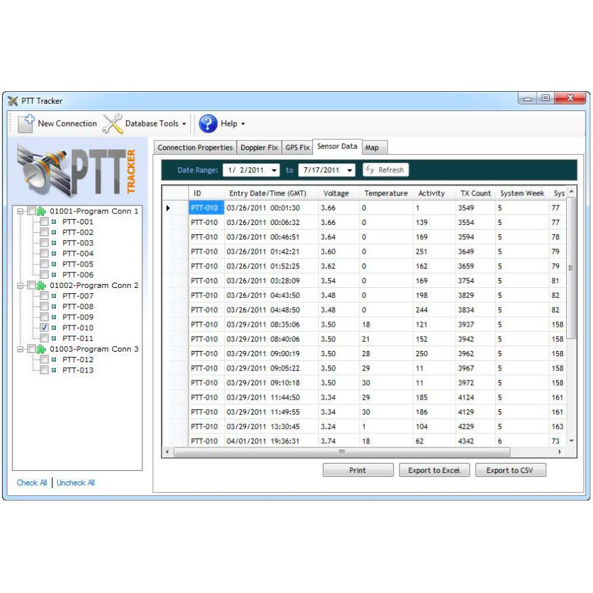Click the small green square icon beside PTT-001
Viewport: 593px width, 593px height.
54,222
